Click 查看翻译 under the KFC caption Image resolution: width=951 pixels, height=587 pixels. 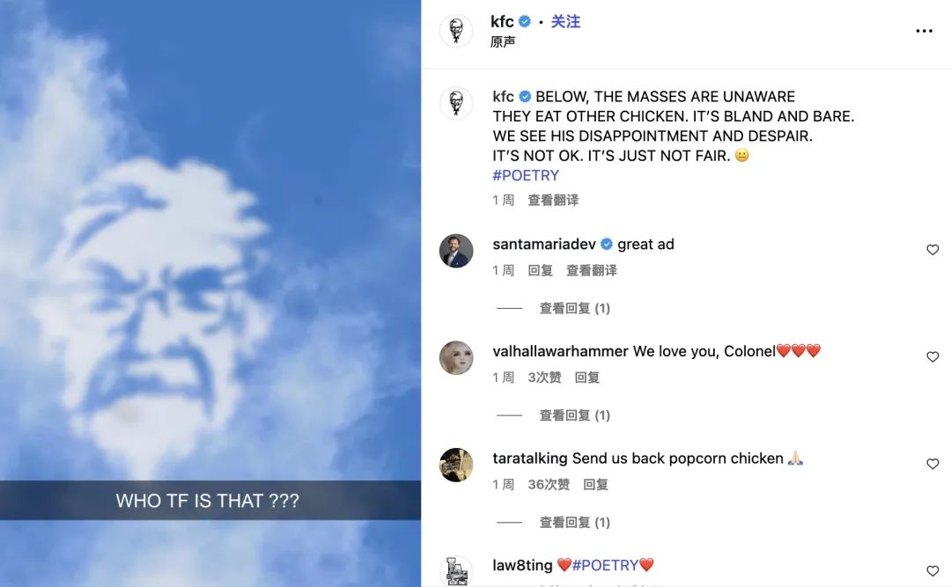[553, 200]
